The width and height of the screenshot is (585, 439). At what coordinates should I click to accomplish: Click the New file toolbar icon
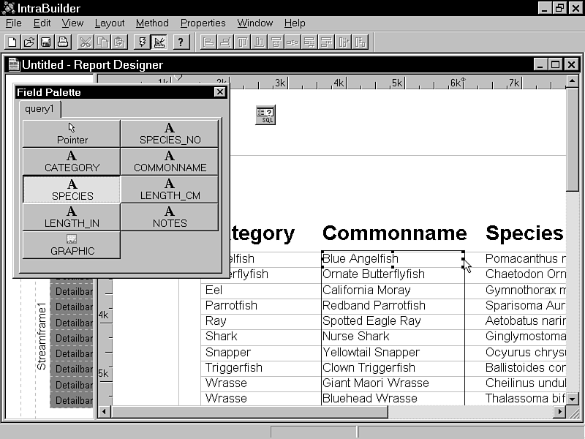tap(12, 42)
